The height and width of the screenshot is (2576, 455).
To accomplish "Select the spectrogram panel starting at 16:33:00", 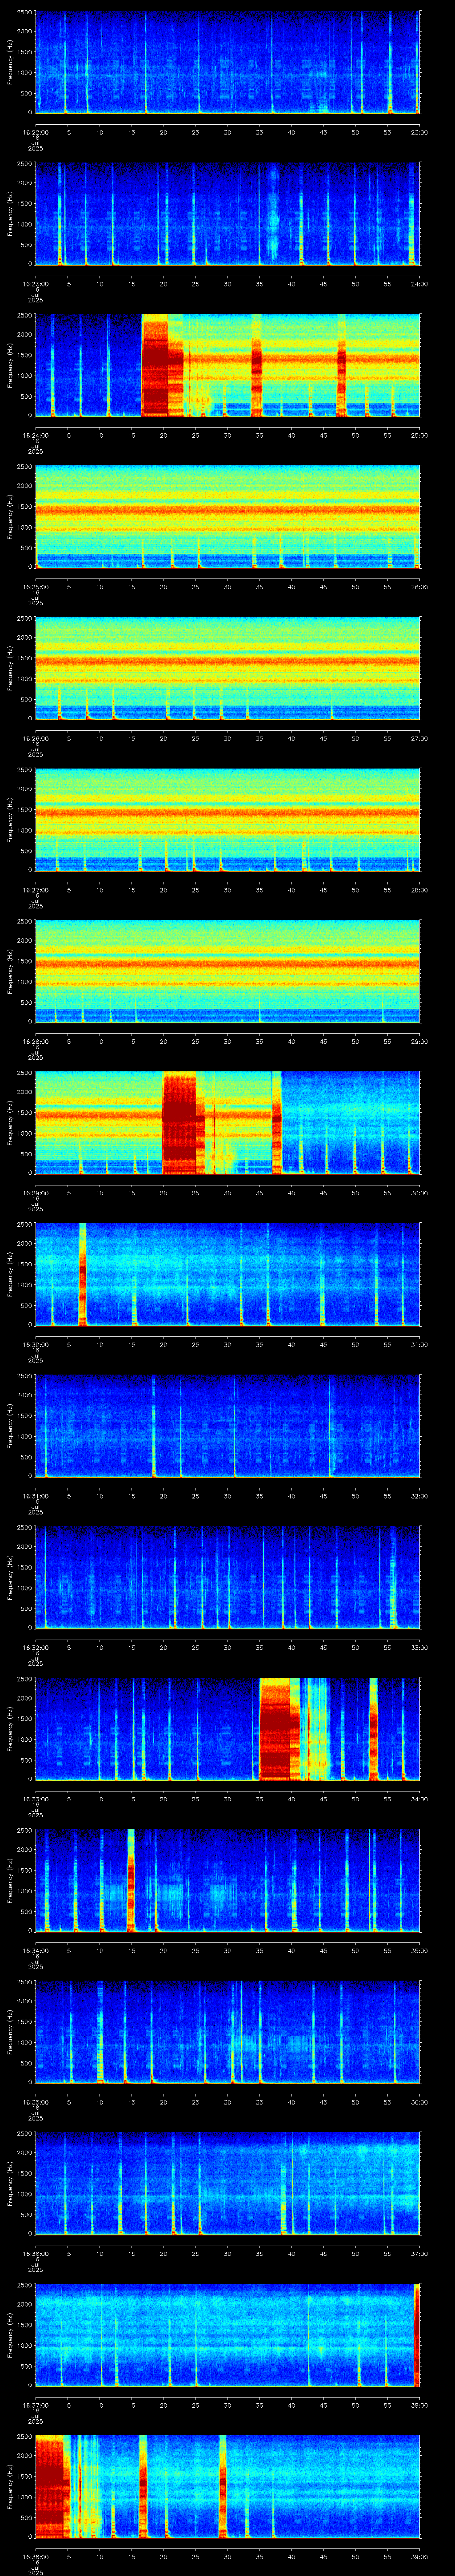I will 227,1729.
